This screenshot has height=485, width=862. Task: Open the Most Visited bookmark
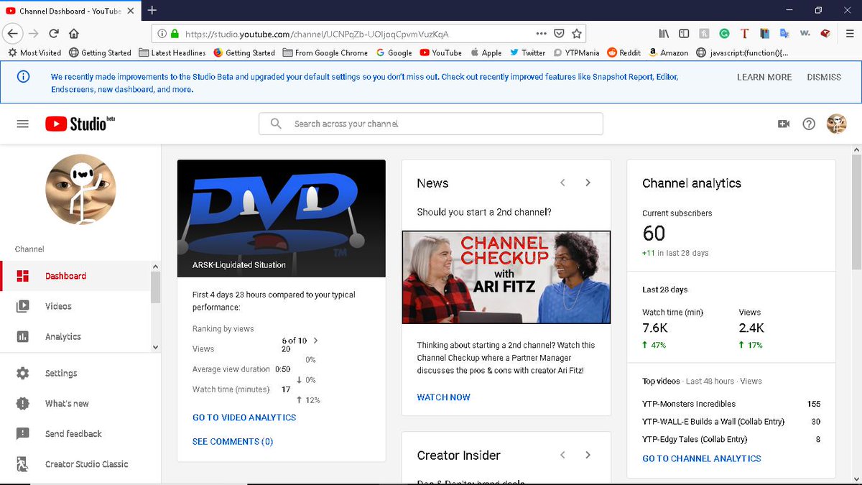point(34,52)
